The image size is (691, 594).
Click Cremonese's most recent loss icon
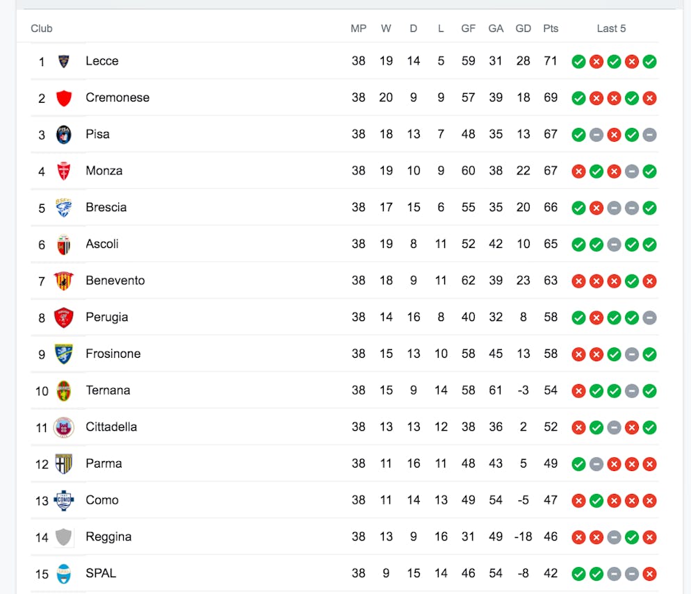[x=649, y=98]
